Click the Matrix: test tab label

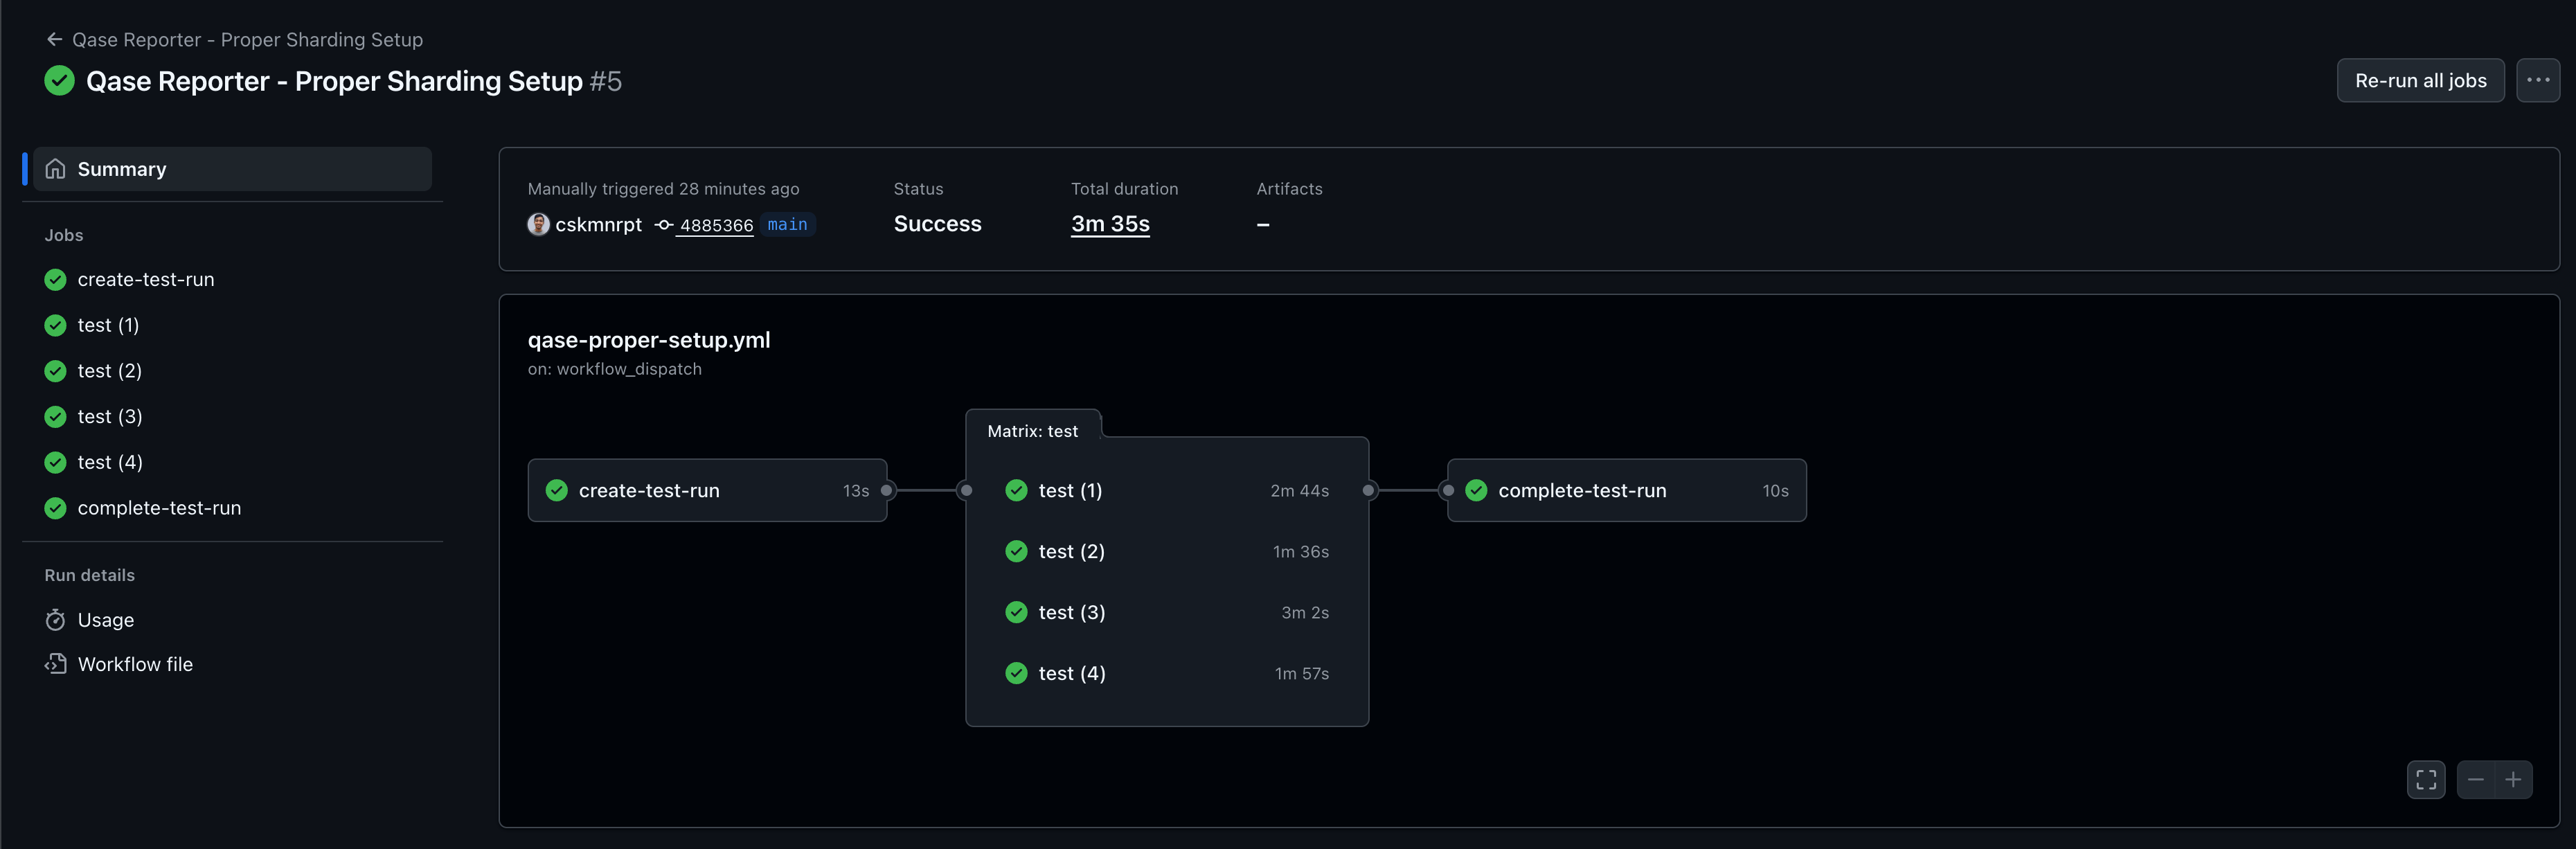(x=1032, y=431)
